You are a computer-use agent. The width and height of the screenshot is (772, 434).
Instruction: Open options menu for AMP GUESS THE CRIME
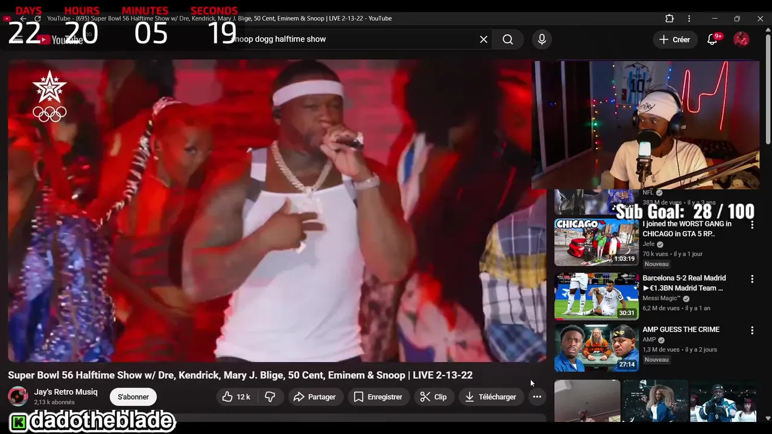[x=752, y=330]
